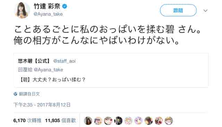Screen dimensions: 222x127
Task: Click the blue verified badge beside 竹達 彩奈
Action: point(65,6)
